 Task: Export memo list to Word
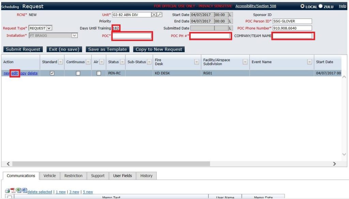coord(24,190)
